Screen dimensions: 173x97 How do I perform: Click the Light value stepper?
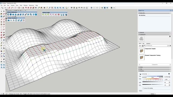click(169, 82)
